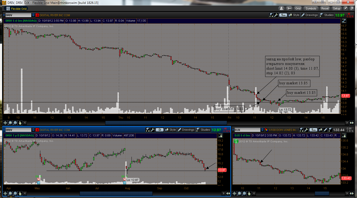
Task: Click zoom in magnifier under top chart
Action: tap(10, 123)
